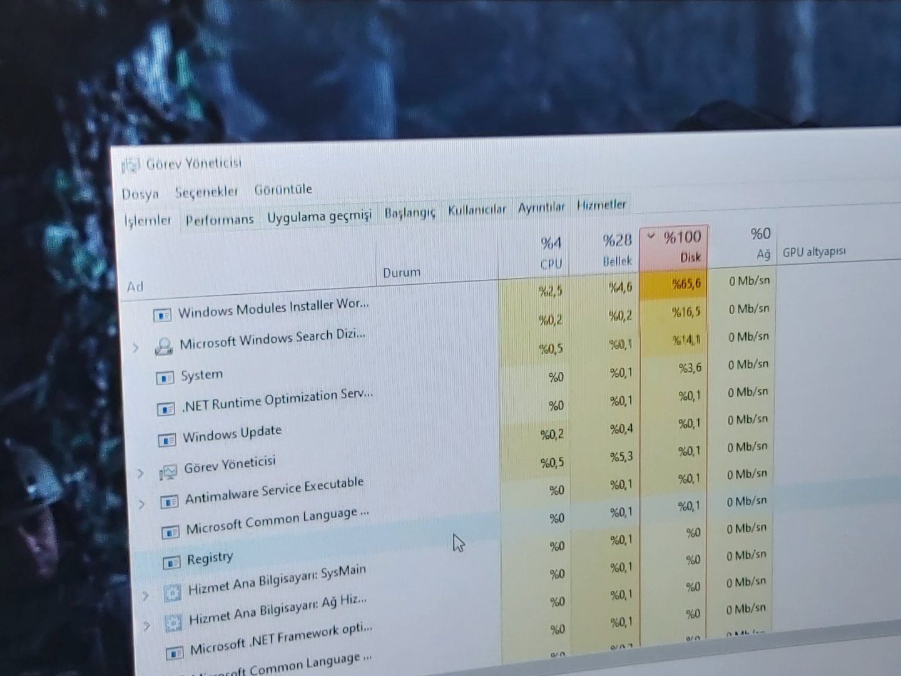Open the Seçenekler menu

[206, 192]
